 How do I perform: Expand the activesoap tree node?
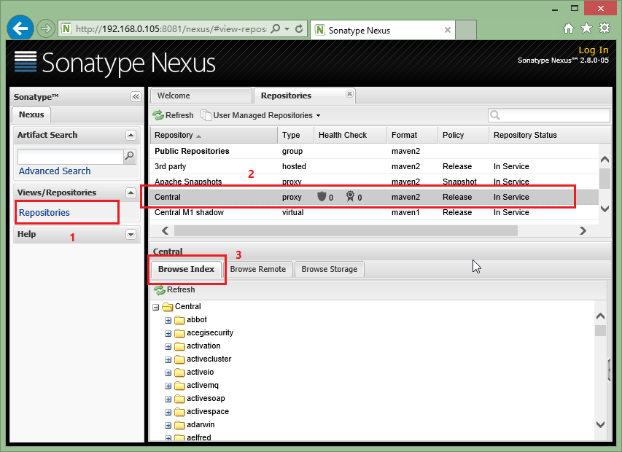point(168,399)
